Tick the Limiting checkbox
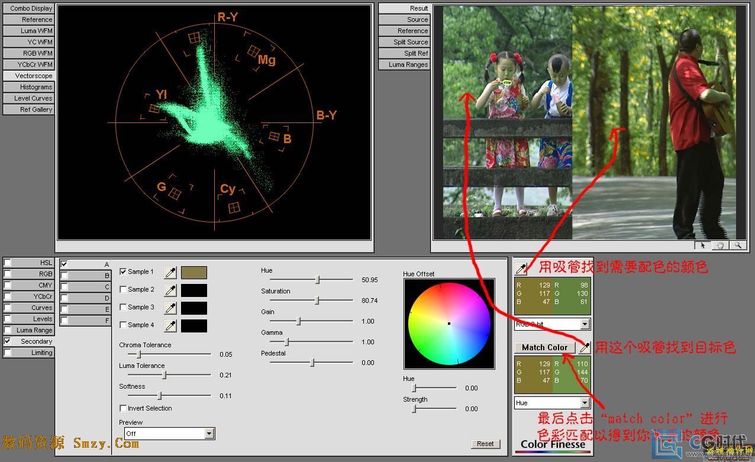The height and width of the screenshot is (462, 755). coord(8,353)
